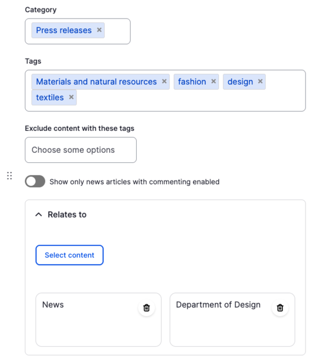Grab the drag handle beside commenting toggle
319x363 pixels.
point(10,176)
